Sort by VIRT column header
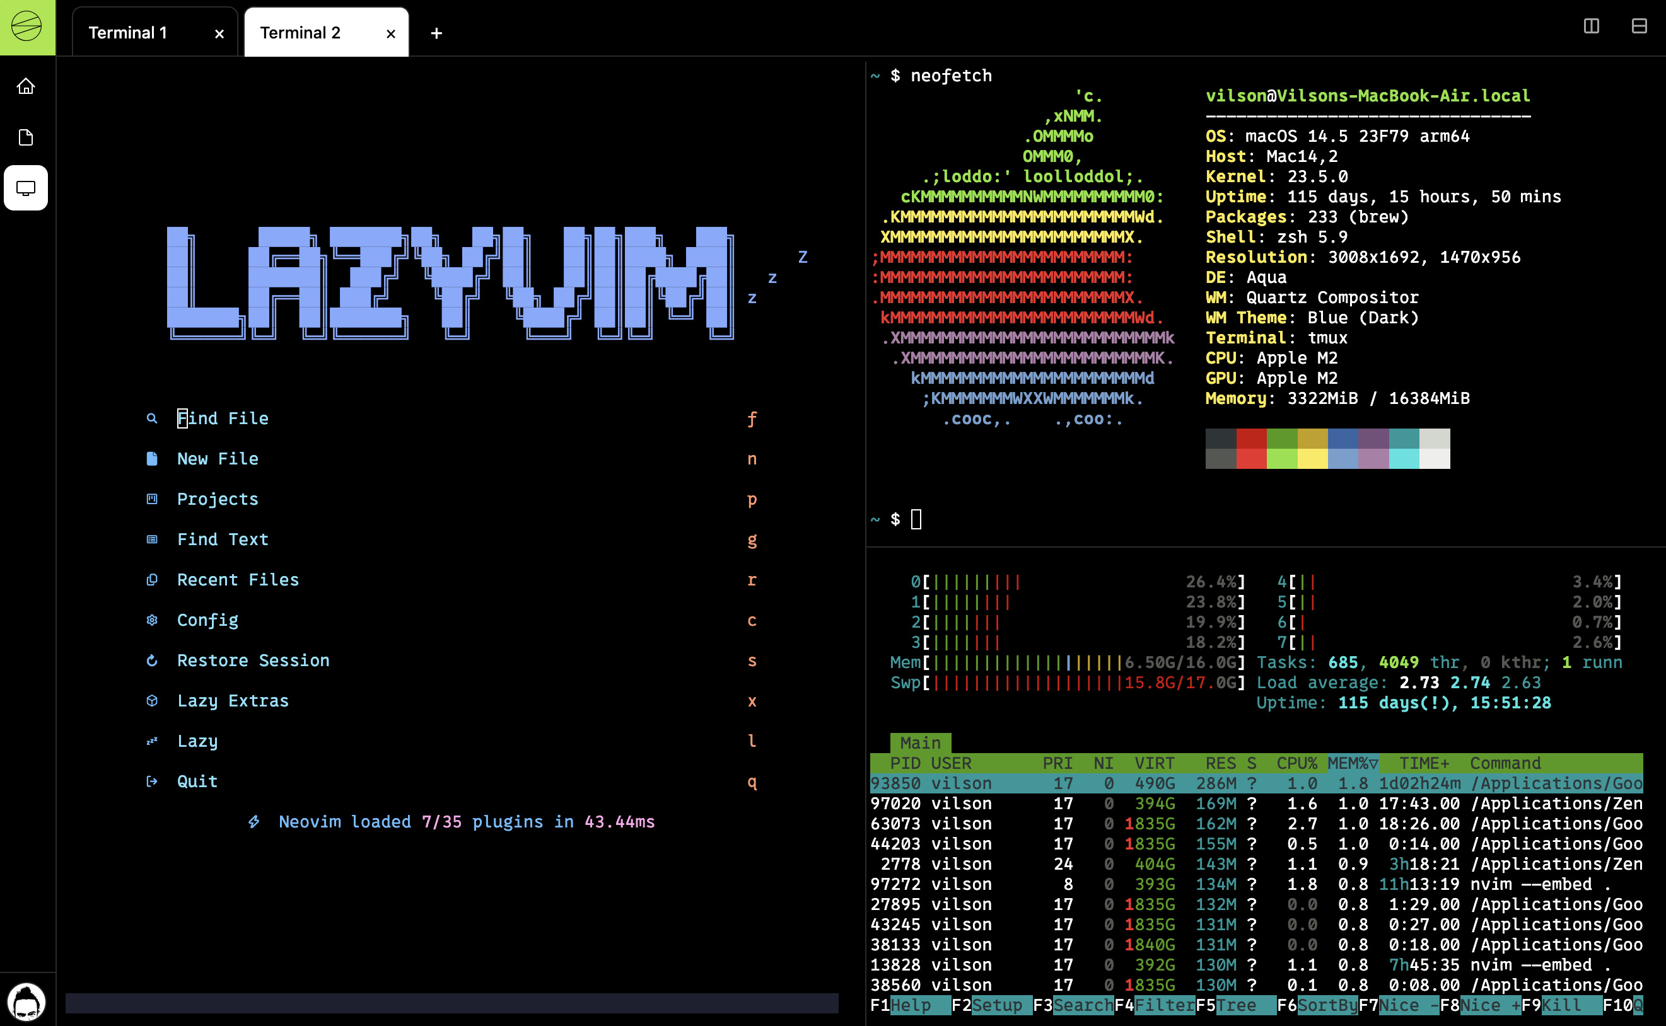The image size is (1666, 1026). pos(1154,763)
